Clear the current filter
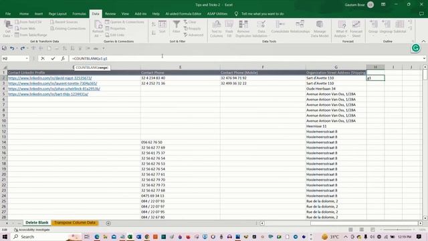The width and height of the screenshot is (428, 241). [x=190, y=22]
